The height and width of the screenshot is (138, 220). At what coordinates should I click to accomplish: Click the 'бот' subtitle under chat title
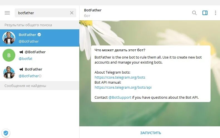(x=87, y=16)
